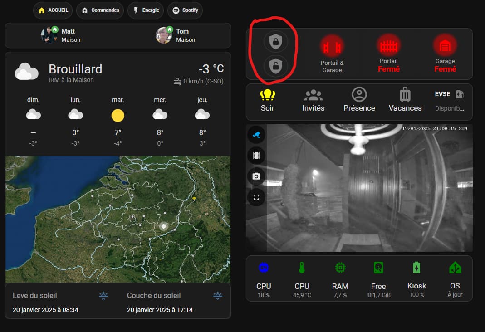The image size is (485, 332).
Task: Switch to the Commandes tab
Action: coord(100,10)
